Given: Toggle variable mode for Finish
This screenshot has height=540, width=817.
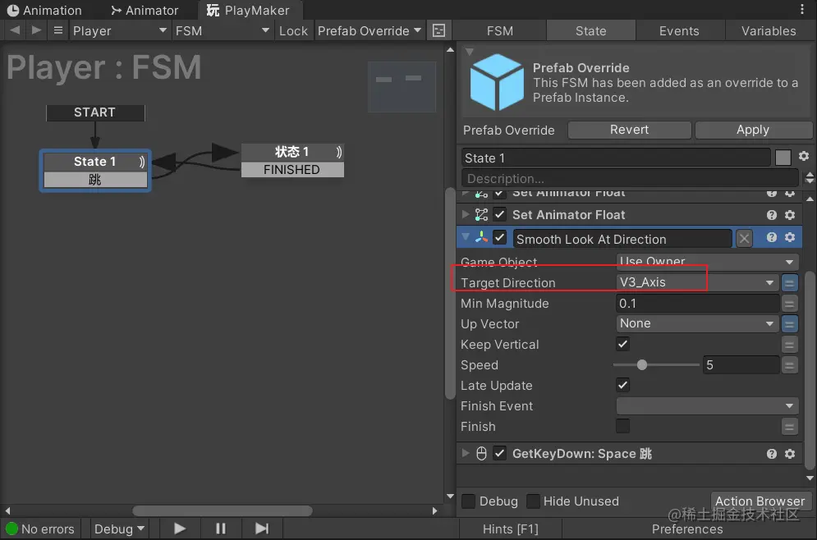Looking at the screenshot, I should (x=789, y=427).
